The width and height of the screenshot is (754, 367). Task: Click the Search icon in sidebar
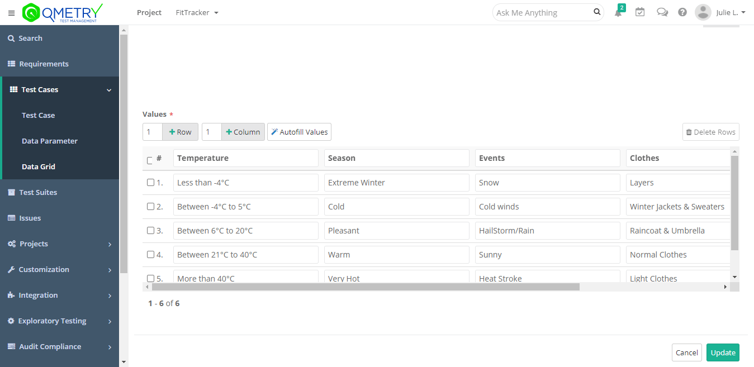[11, 39]
